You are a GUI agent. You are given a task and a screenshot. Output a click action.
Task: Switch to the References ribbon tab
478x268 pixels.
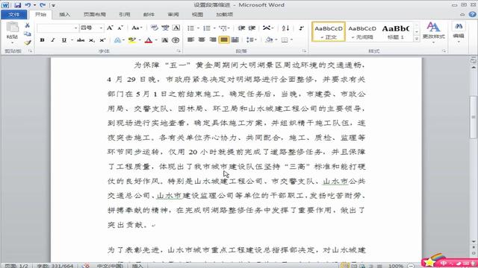pos(125,14)
